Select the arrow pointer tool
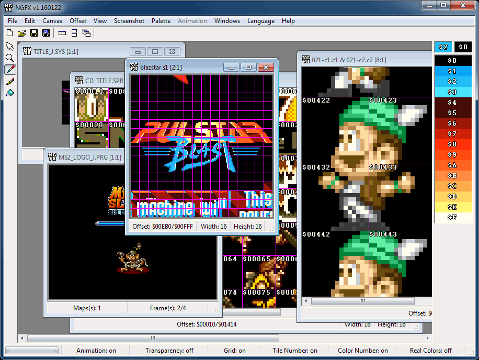The image size is (479, 360). (10, 47)
